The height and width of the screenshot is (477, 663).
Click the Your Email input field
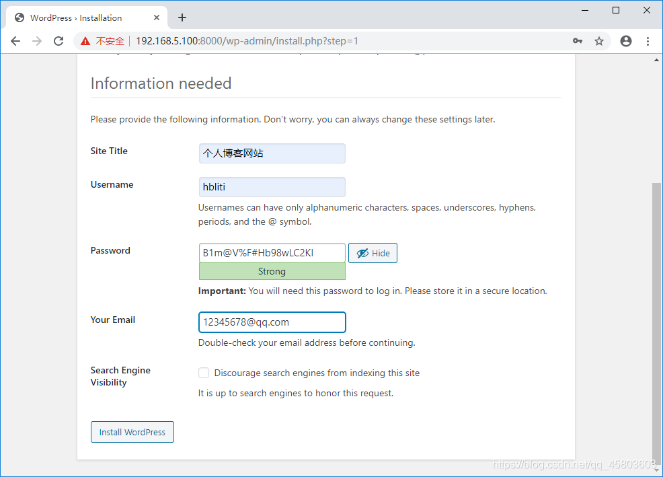click(x=272, y=322)
